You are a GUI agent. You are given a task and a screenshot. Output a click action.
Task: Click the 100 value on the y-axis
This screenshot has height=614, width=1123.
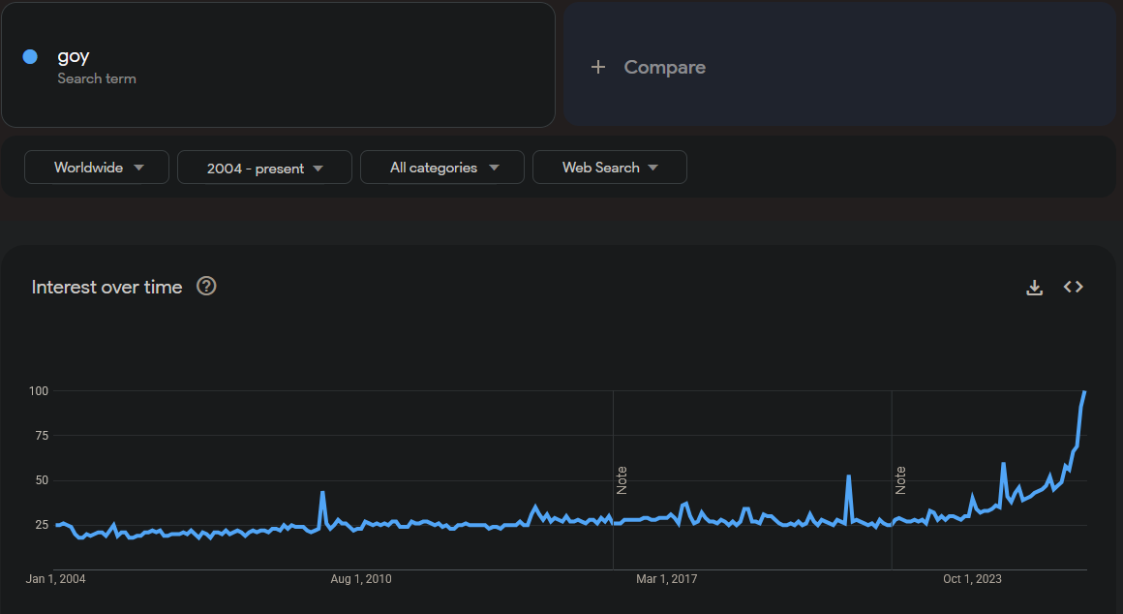pos(39,390)
